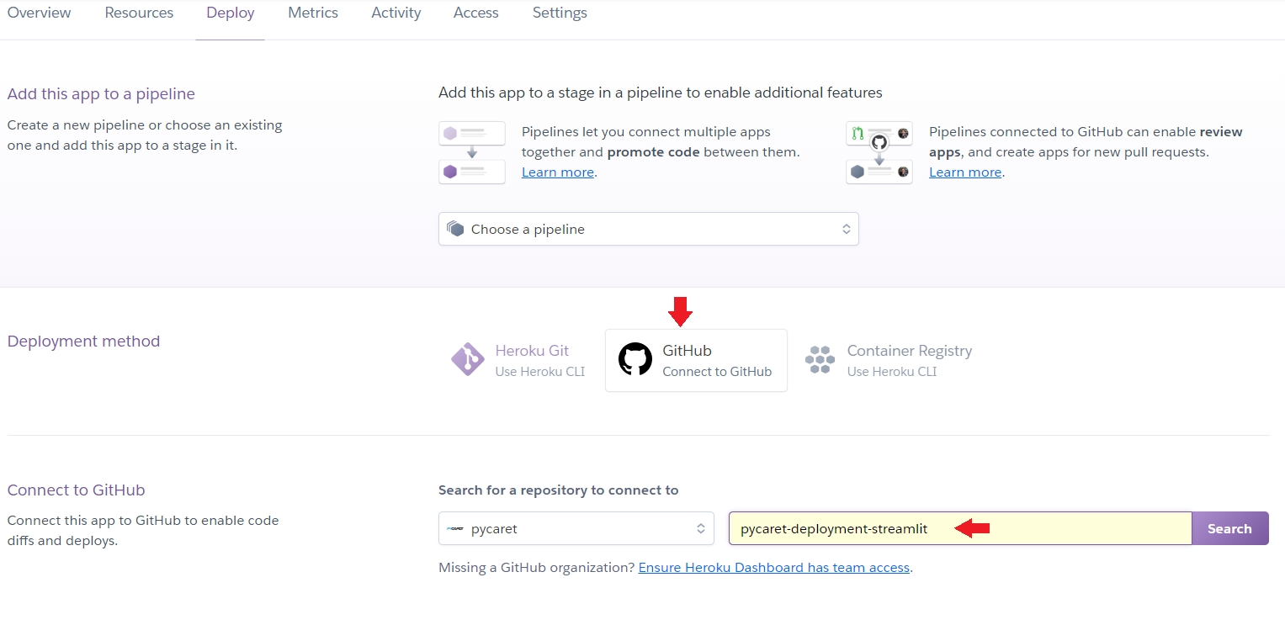Click the pipeline promote diagram illustration

(472, 152)
